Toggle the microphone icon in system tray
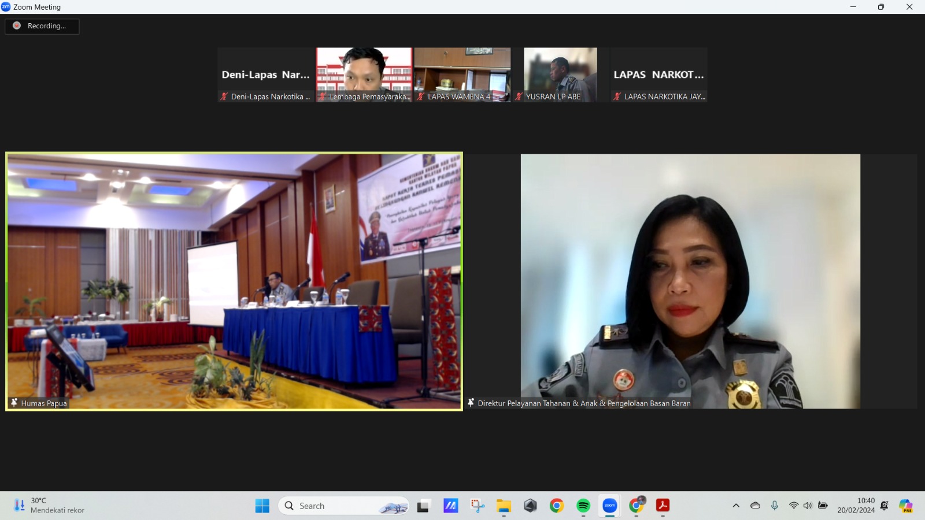 click(x=775, y=506)
